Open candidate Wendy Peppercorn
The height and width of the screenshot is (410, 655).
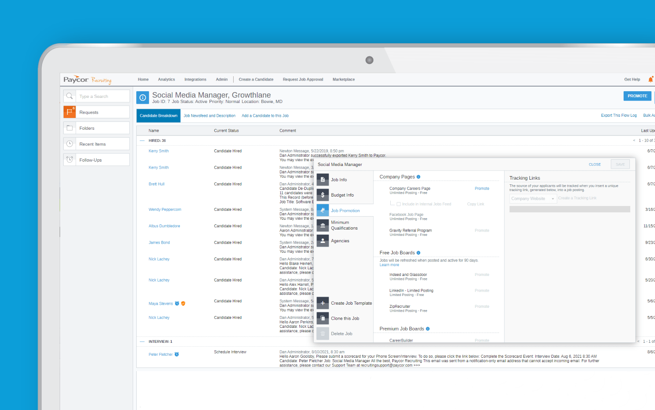click(x=165, y=210)
